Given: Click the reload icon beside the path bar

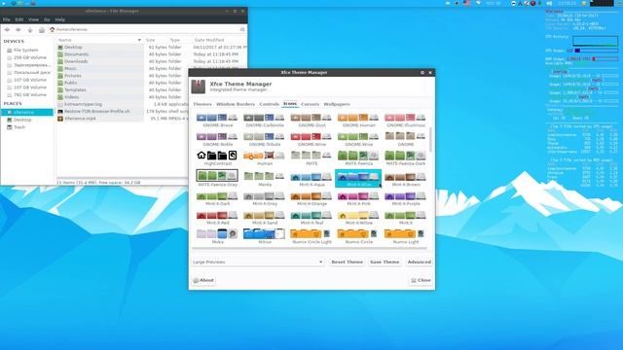Looking at the screenshot, I should [242, 29].
